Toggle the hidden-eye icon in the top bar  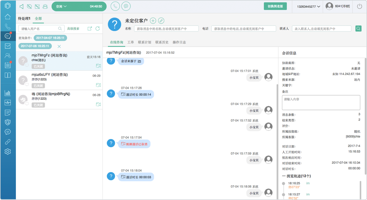click(30, 6)
